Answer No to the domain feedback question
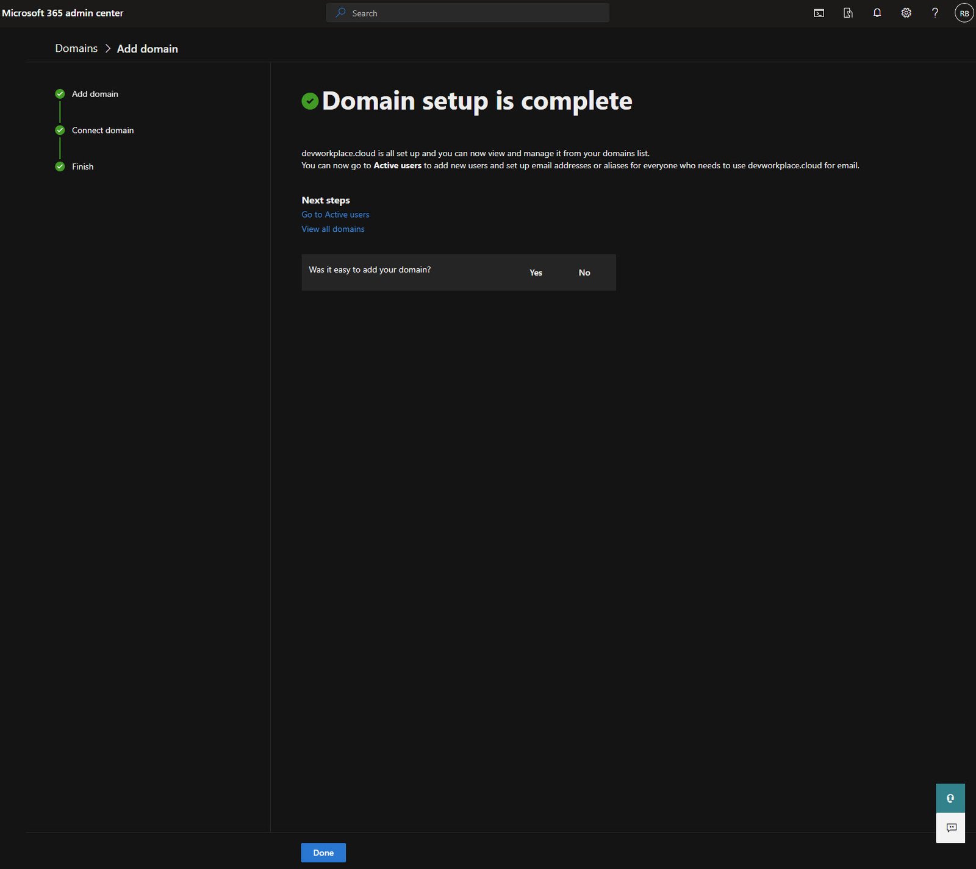976x869 pixels. coord(584,273)
